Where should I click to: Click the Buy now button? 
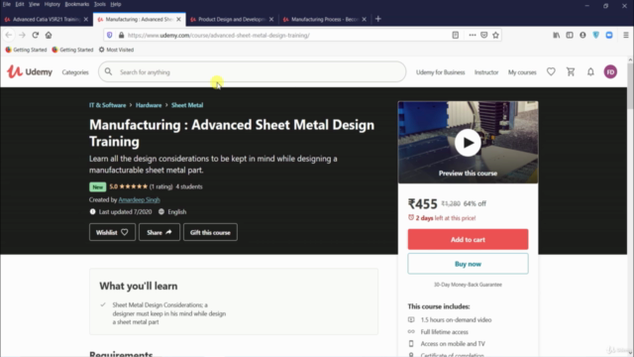(468, 264)
